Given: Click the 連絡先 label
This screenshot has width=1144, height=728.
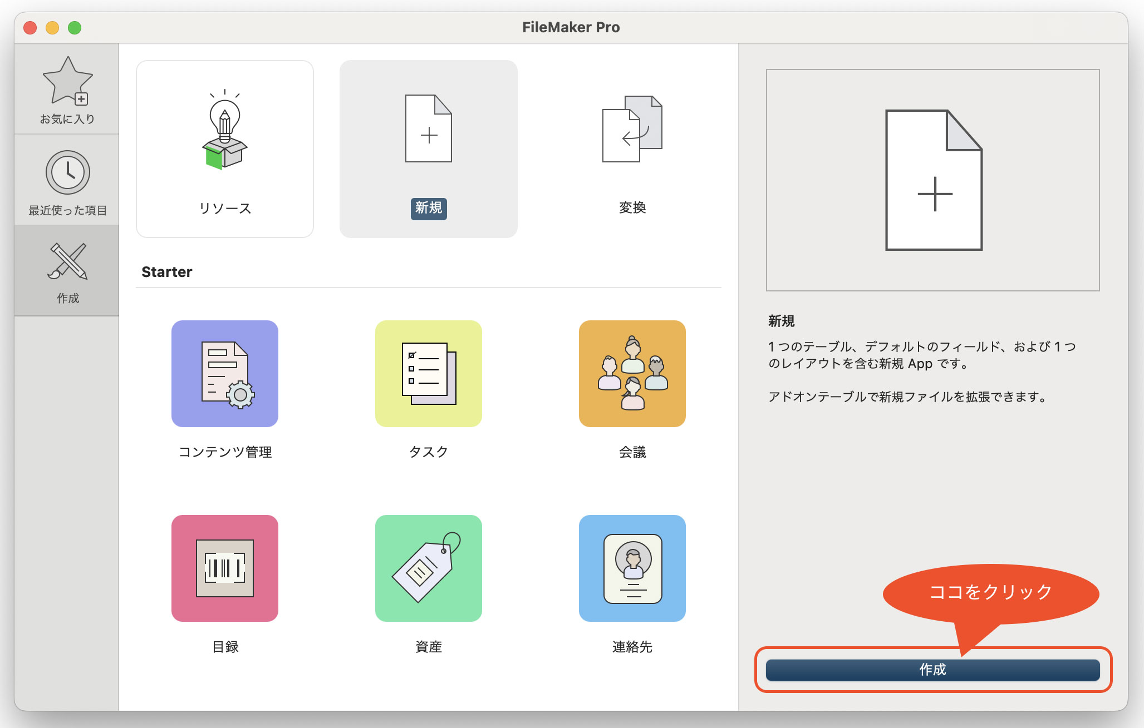Looking at the screenshot, I should click(632, 647).
